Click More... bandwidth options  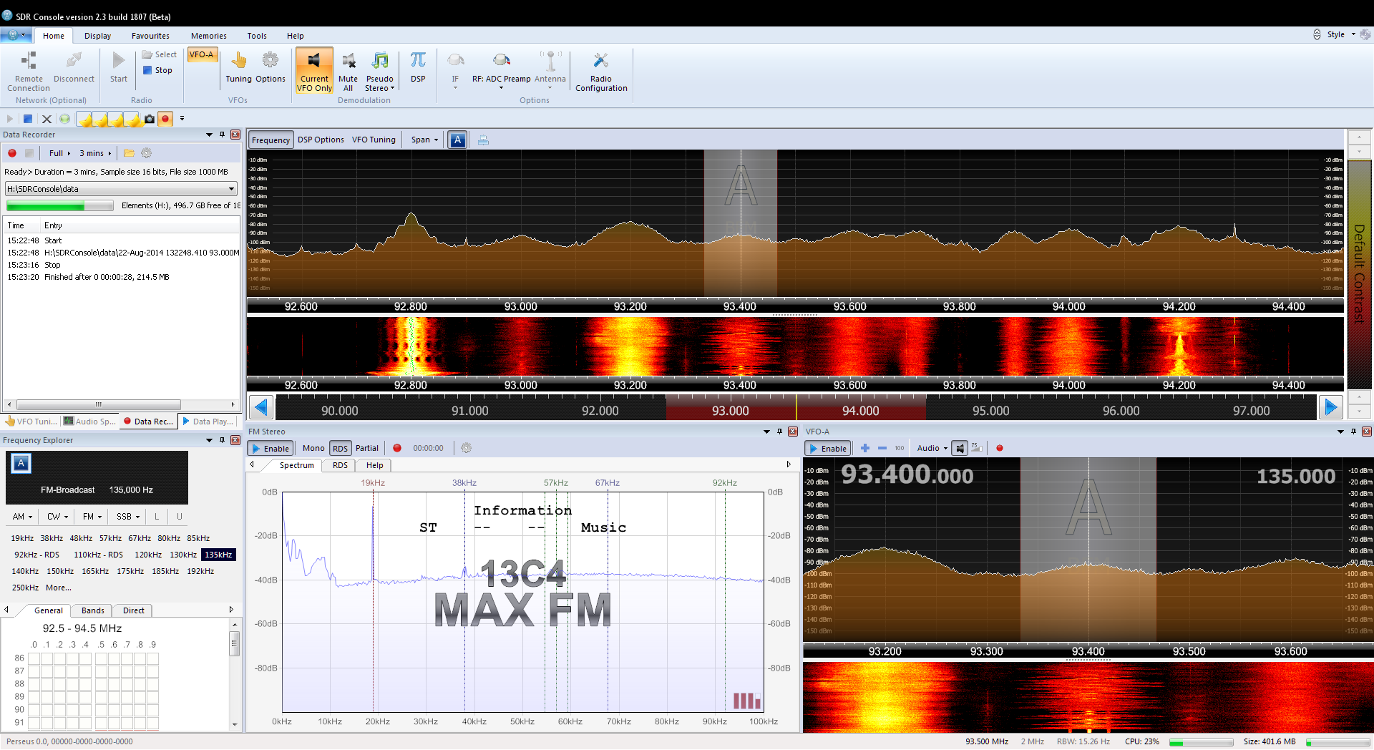[x=59, y=588]
